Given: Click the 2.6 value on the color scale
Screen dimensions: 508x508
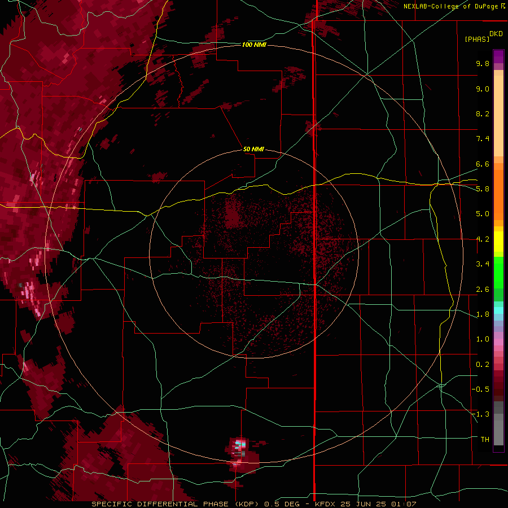Looking at the screenshot, I should coord(483,290).
